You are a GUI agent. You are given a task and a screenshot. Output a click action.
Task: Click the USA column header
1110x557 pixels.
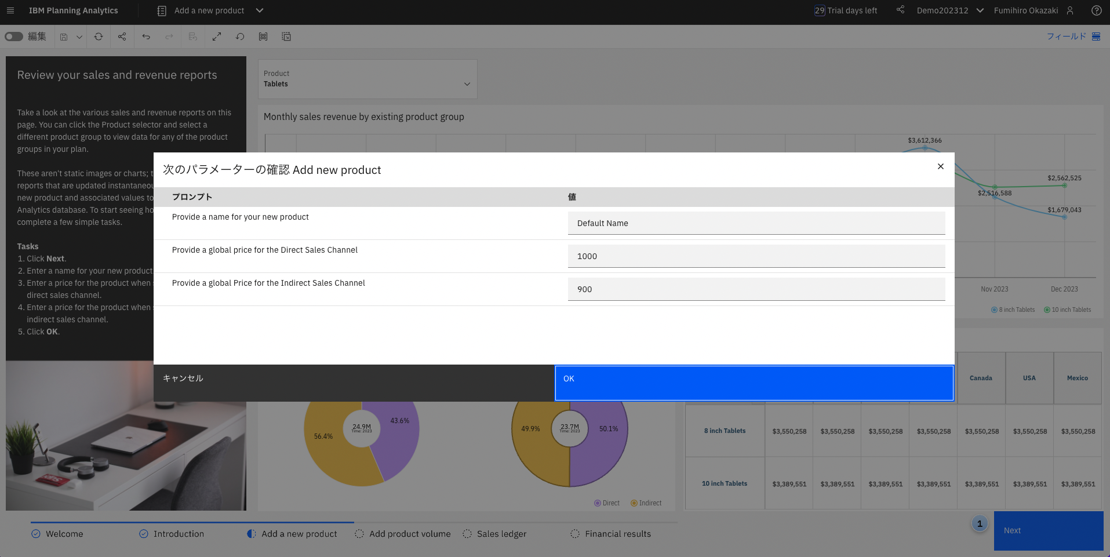(1029, 378)
